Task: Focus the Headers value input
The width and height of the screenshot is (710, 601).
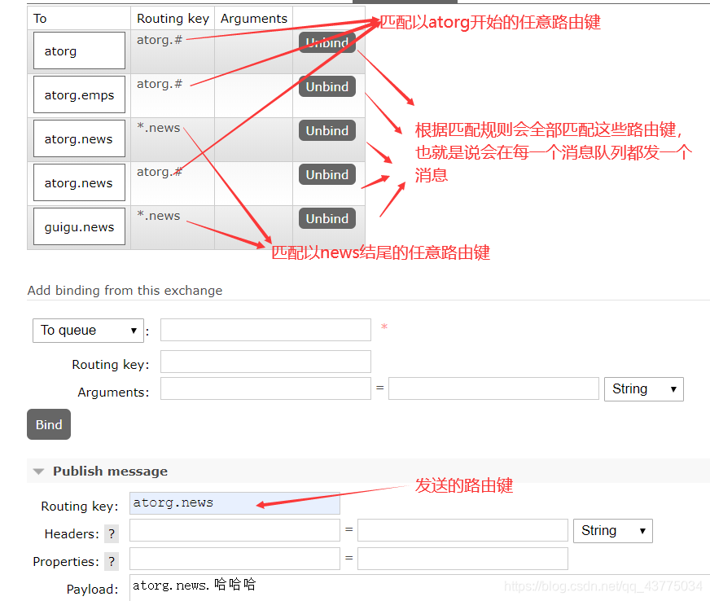Action: (462, 530)
